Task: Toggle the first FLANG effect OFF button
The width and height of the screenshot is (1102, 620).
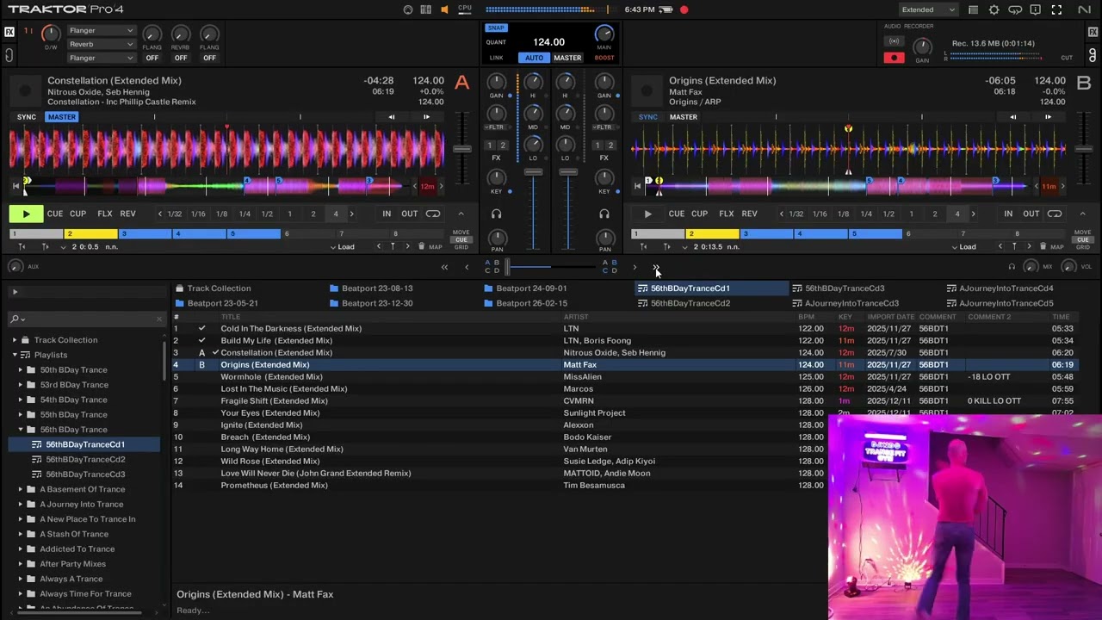Action: coord(152,58)
